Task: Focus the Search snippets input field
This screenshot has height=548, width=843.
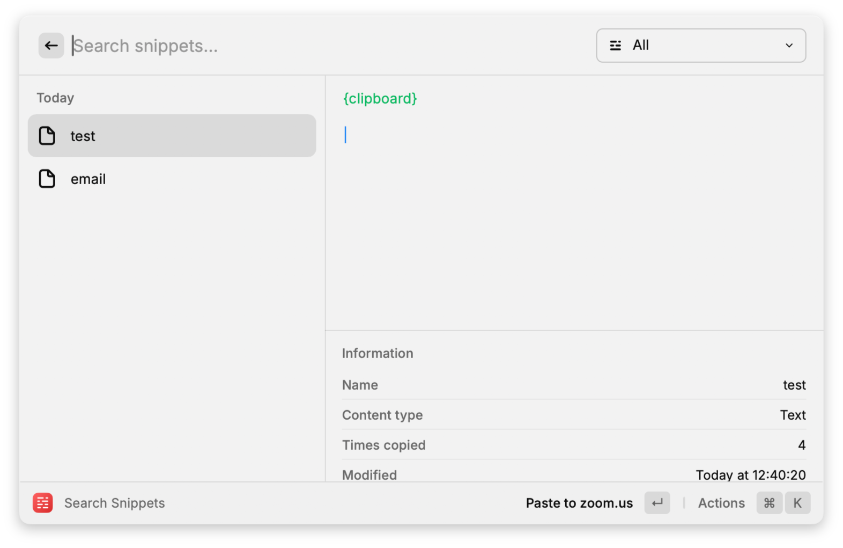Action: pyautogui.click(x=322, y=46)
